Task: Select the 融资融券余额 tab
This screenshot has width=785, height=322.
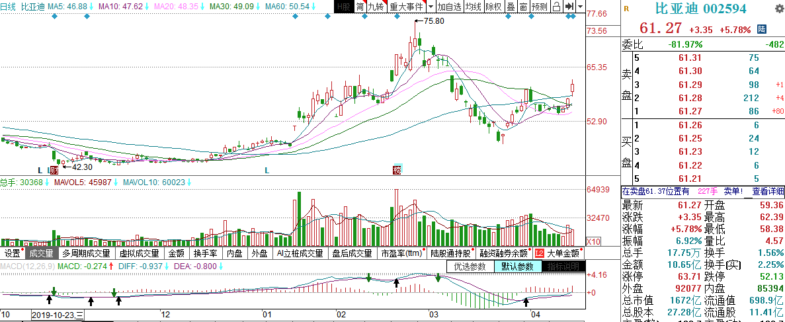Action: (x=504, y=253)
